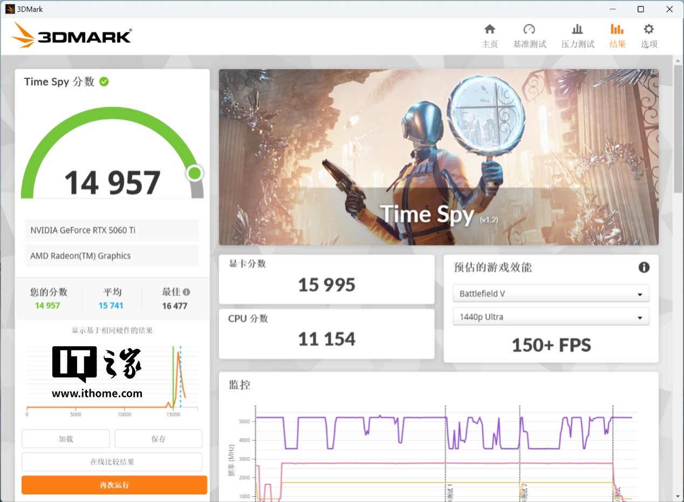Open the 1440p Ultra resolution dropdown
684x502 pixels.
tap(551, 317)
